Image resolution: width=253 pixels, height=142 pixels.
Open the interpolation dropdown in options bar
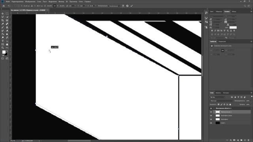click(114, 6)
